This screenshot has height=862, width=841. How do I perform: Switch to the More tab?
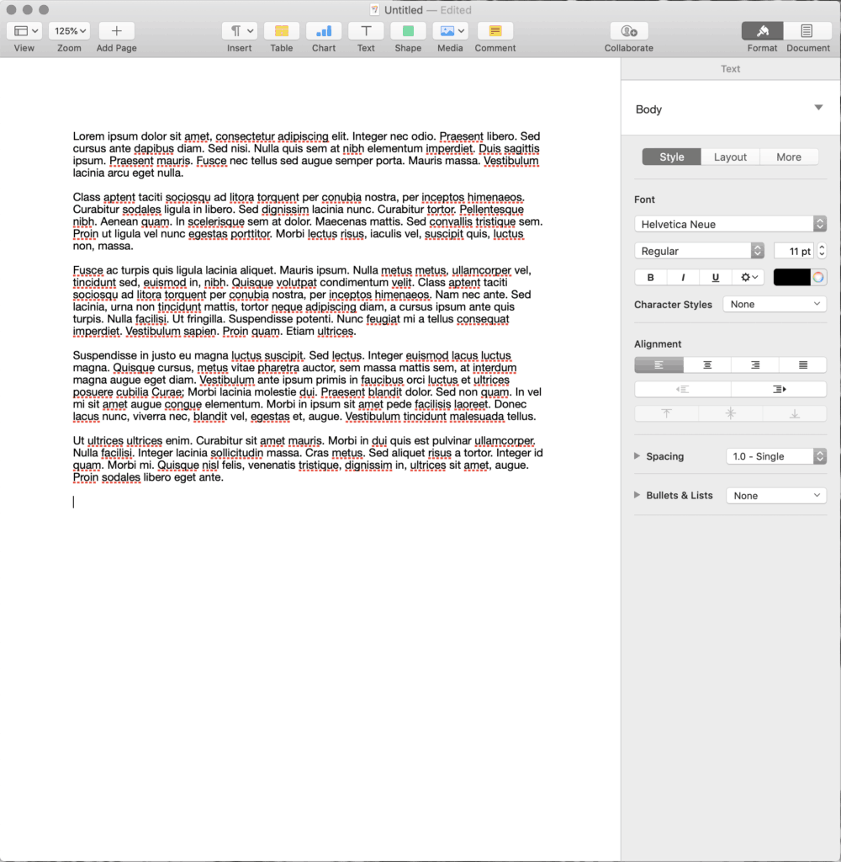[x=789, y=157]
